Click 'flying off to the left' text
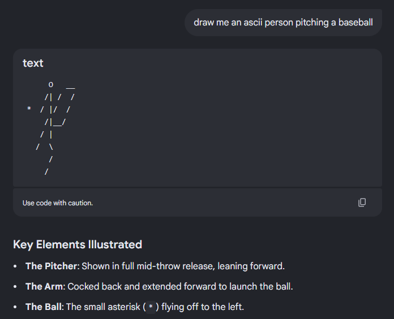 pos(202,307)
